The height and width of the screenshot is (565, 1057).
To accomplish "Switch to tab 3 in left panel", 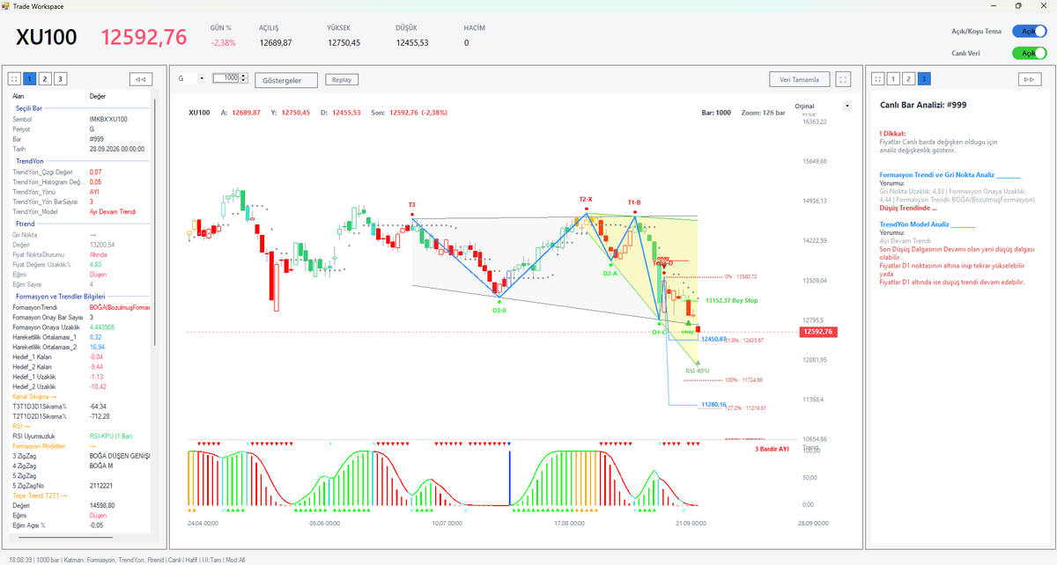I will [x=60, y=79].
